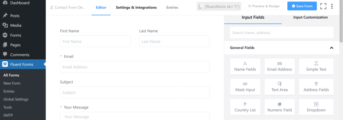Image resolution: width=343 pixels, height=120 pixels.
Task: Select the Input Fields tab
Action: (253, 17)
